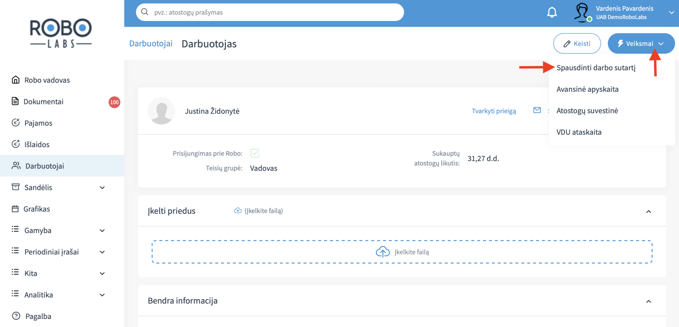Click the Tvarkyti prieigą link
The image size is (679, 327).
coord(494,111)
